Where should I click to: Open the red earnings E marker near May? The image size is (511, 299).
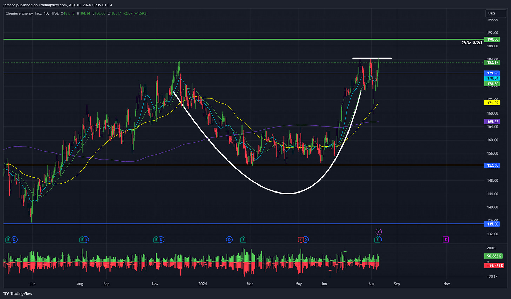[300, 240]
